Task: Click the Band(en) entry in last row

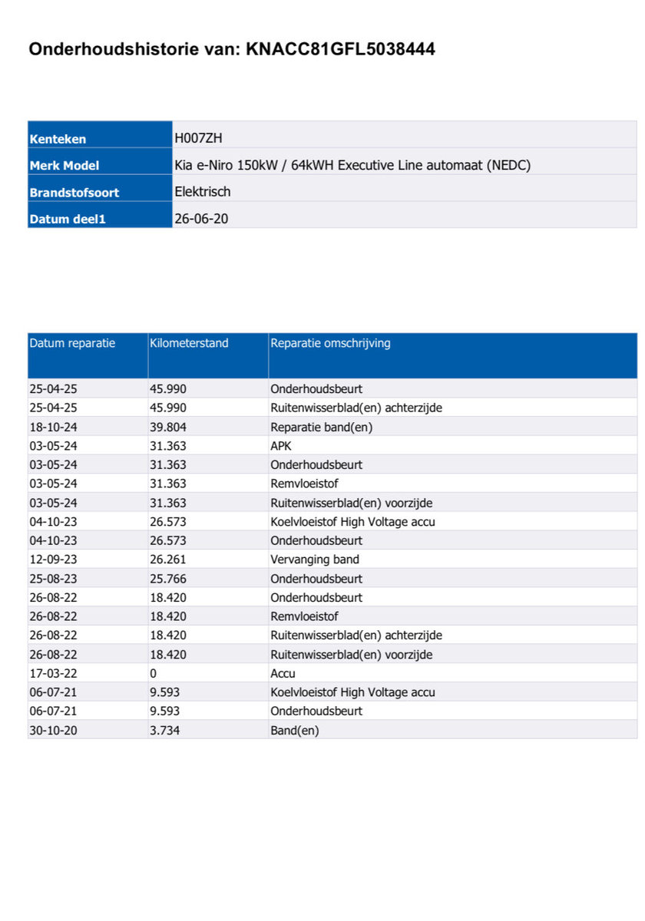Action: [295, 731]
